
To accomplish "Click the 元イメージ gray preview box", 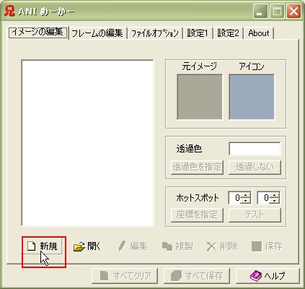I will click(x=200, y=97).
